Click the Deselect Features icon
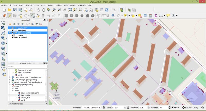 click(140, 16)
